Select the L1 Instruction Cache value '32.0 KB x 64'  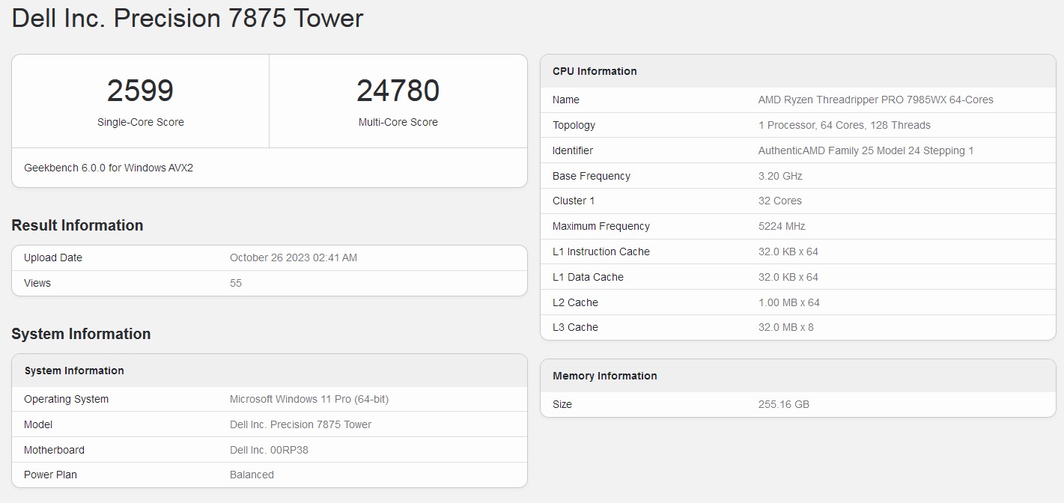point(788,251)
